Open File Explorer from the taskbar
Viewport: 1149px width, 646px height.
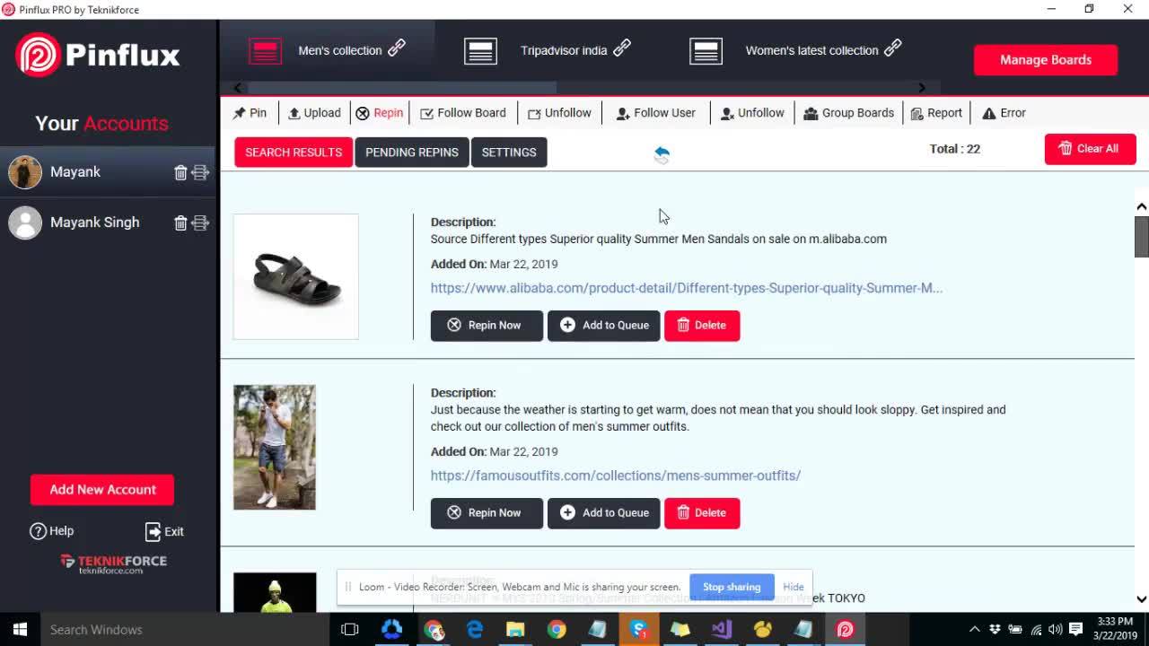click(x=515, y=630)
